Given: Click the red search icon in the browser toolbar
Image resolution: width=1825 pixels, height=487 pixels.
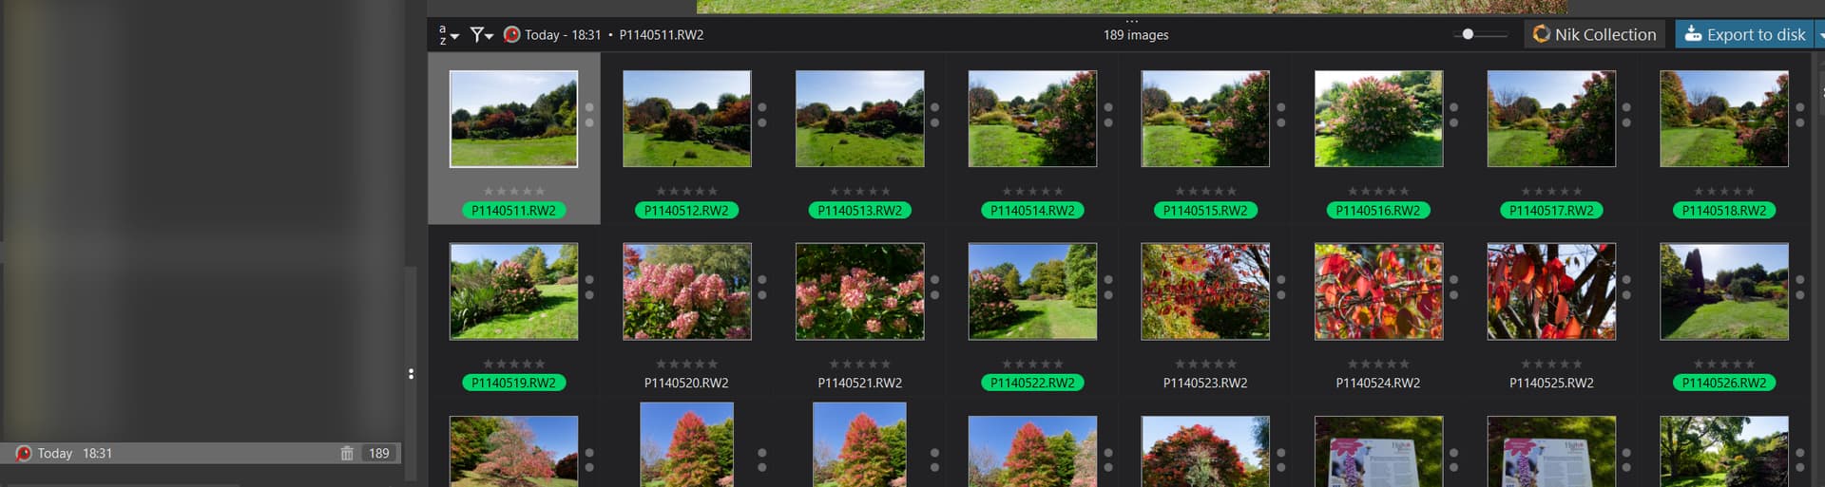Looking at the screenshot, I should tap(511, 35).
